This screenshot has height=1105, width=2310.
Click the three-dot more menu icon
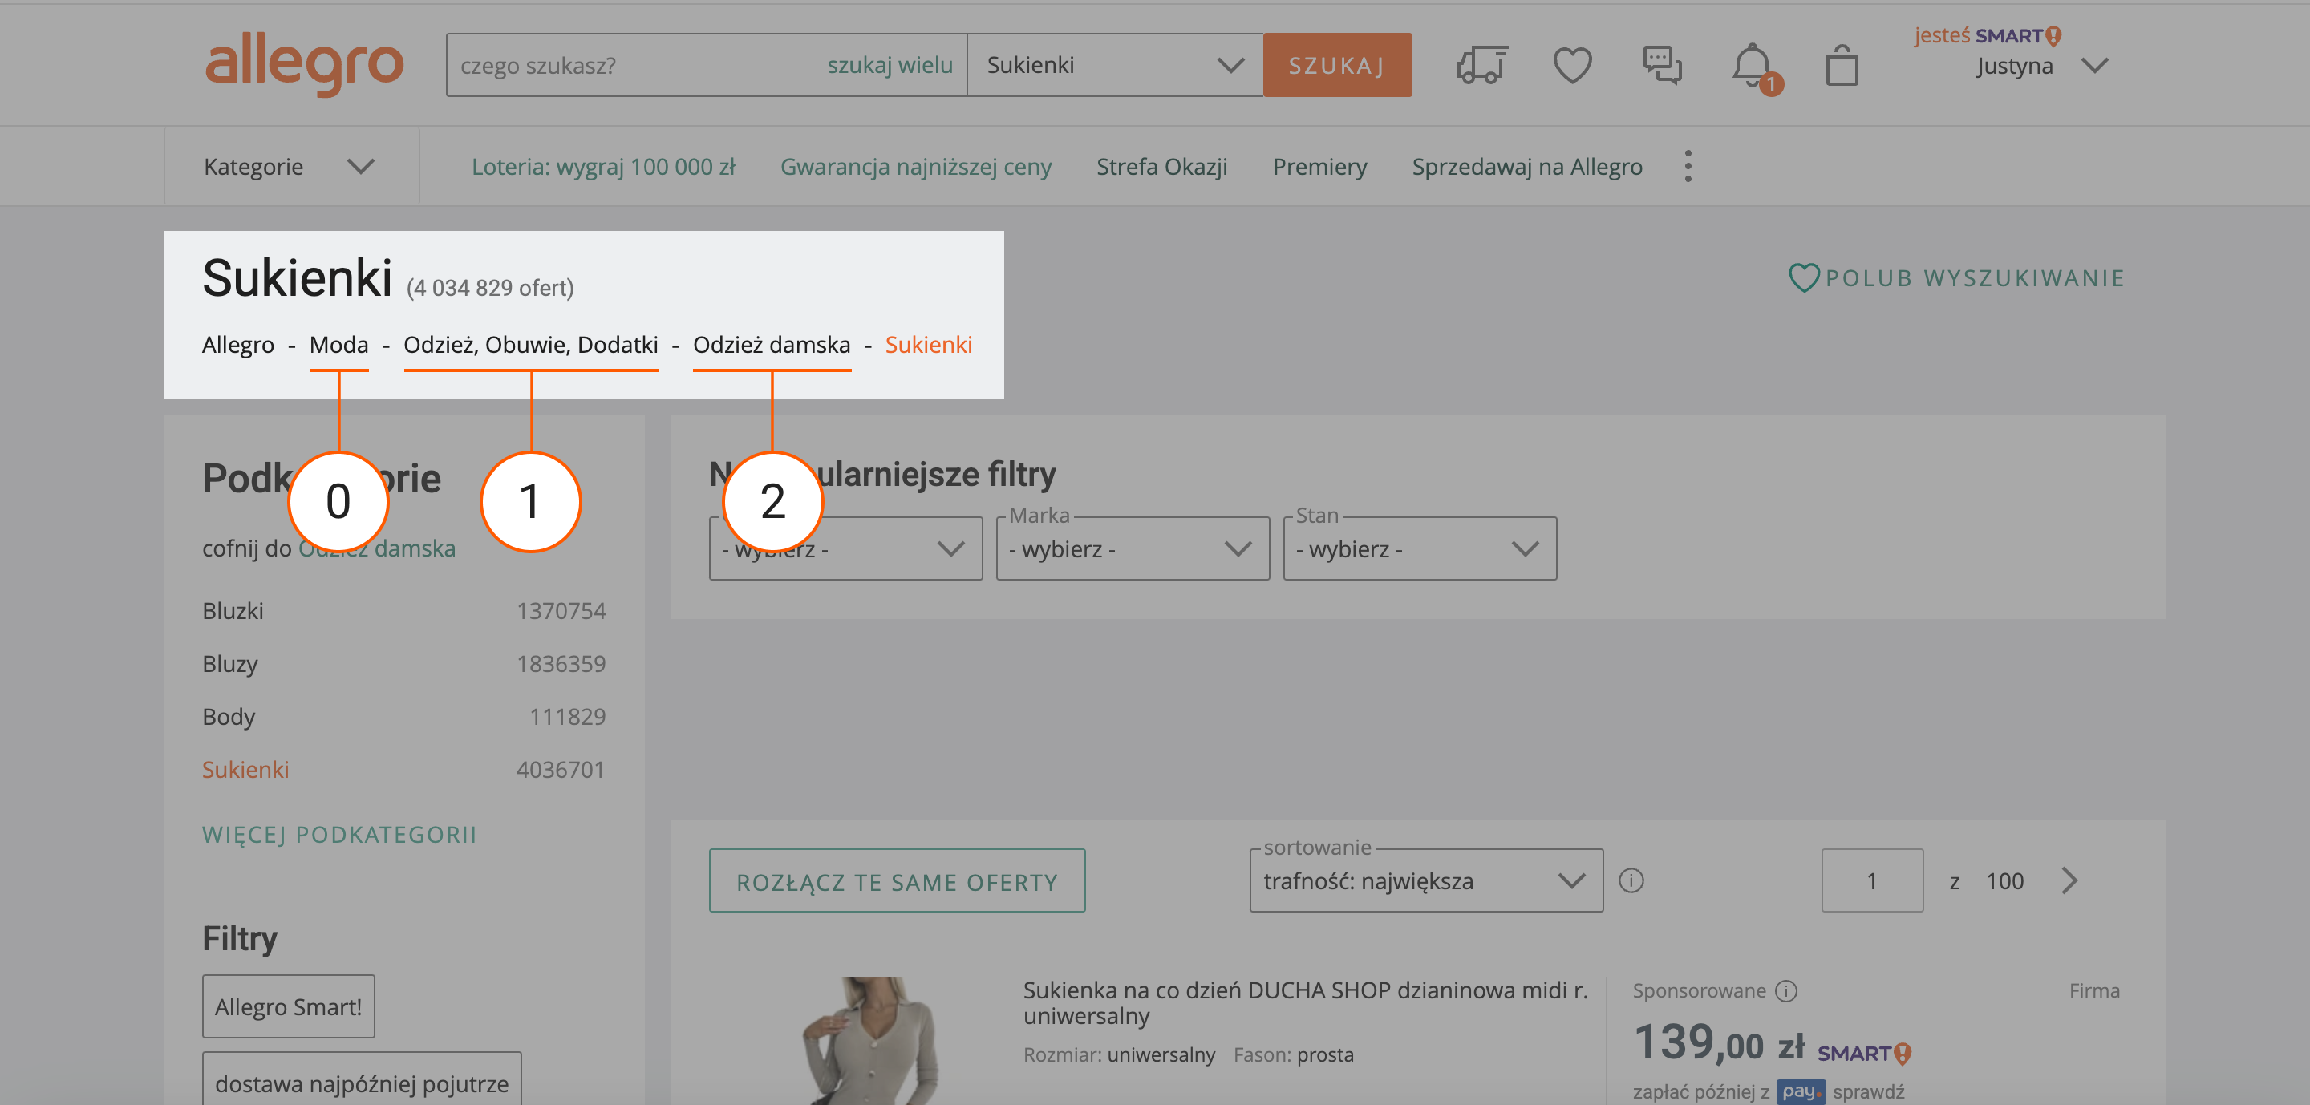tap(1688, 167)
